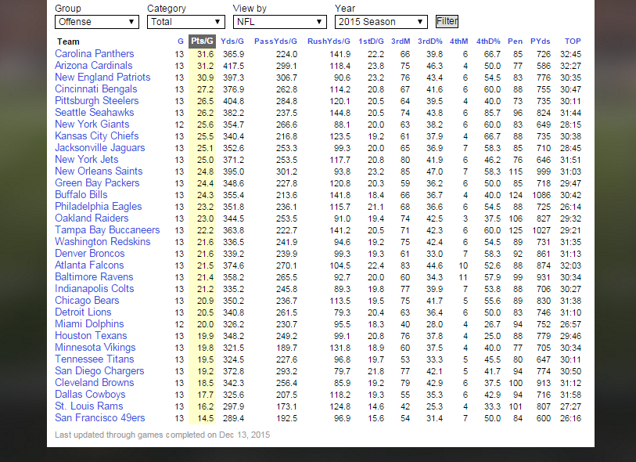Viewport: 636px width, 462px height.
Task: Click the Last updated Dec 13, 2015 note
Action: (162, 435)
